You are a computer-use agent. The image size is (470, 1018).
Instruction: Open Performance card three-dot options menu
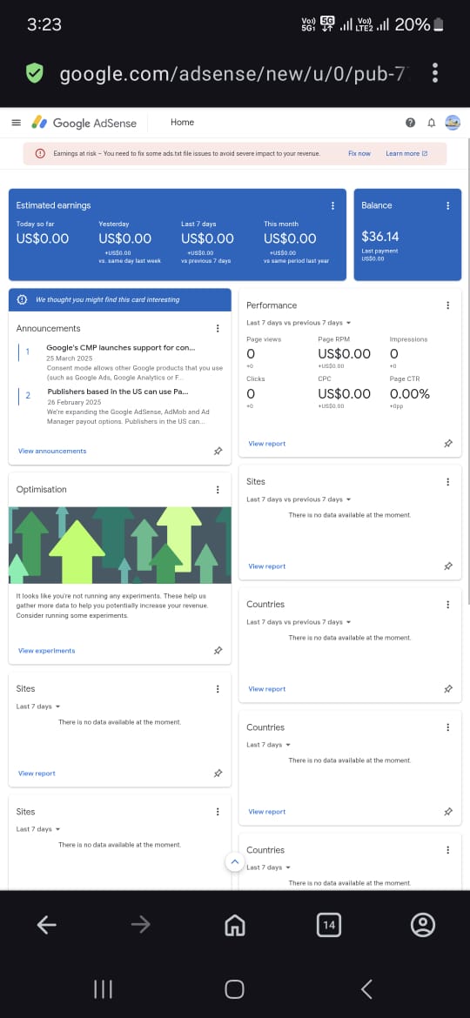[x=448, y=305]
